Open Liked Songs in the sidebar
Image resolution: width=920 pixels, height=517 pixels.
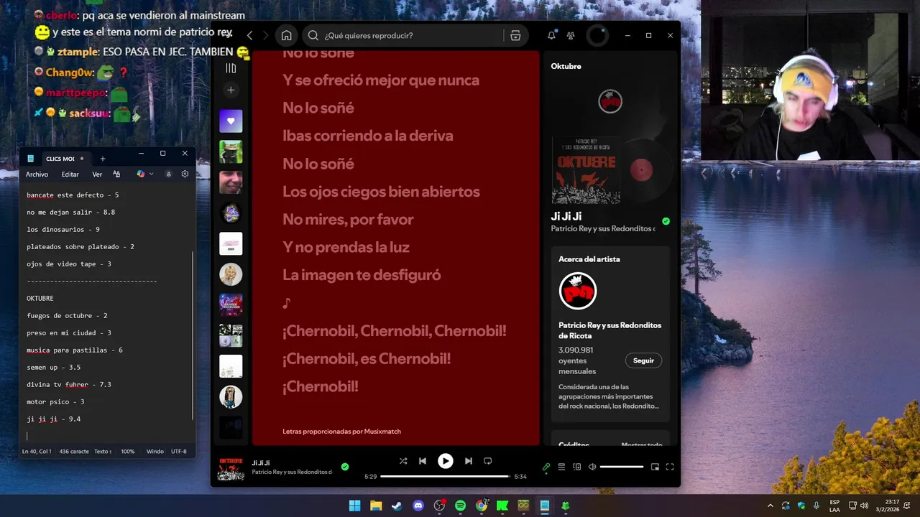pyautogui.click(x=231, y=121)
